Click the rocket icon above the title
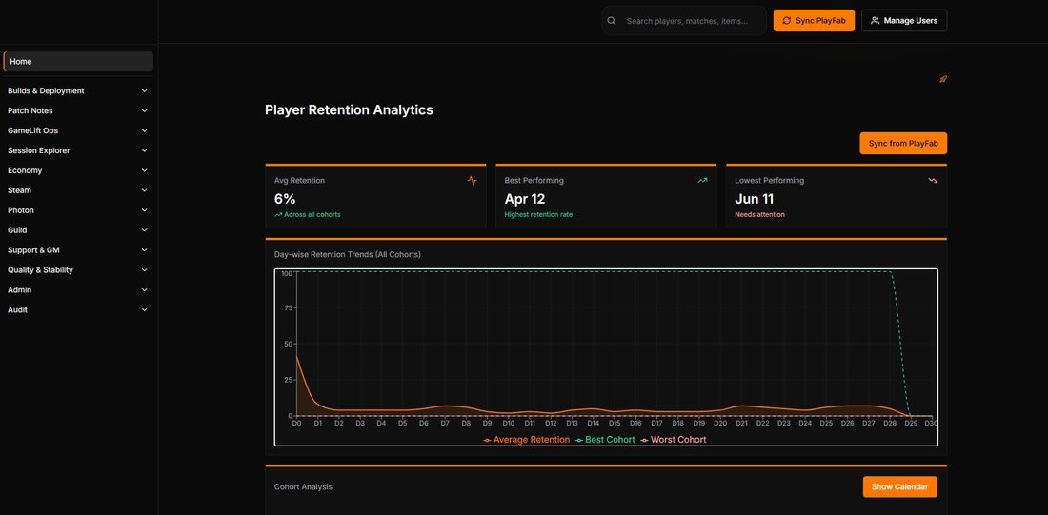This screenshot has width=1048, height=515. coord(943,79)
